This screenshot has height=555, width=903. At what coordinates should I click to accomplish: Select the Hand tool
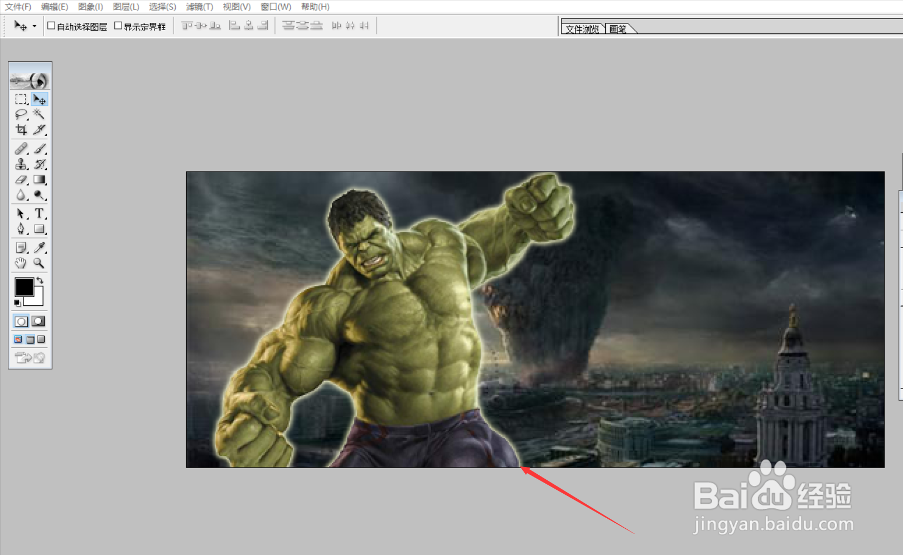tap(21, 263)
